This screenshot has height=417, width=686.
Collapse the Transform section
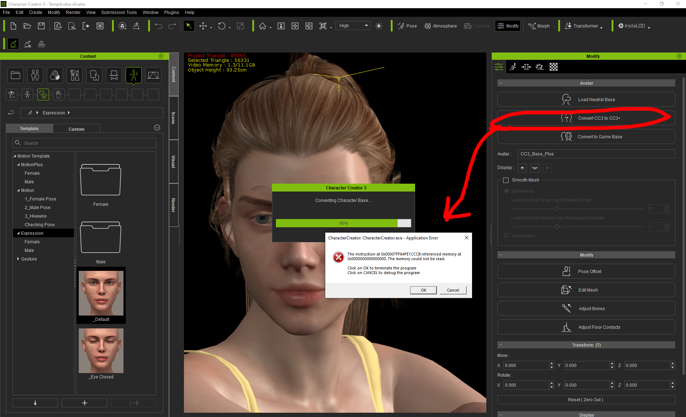point(501,345)
